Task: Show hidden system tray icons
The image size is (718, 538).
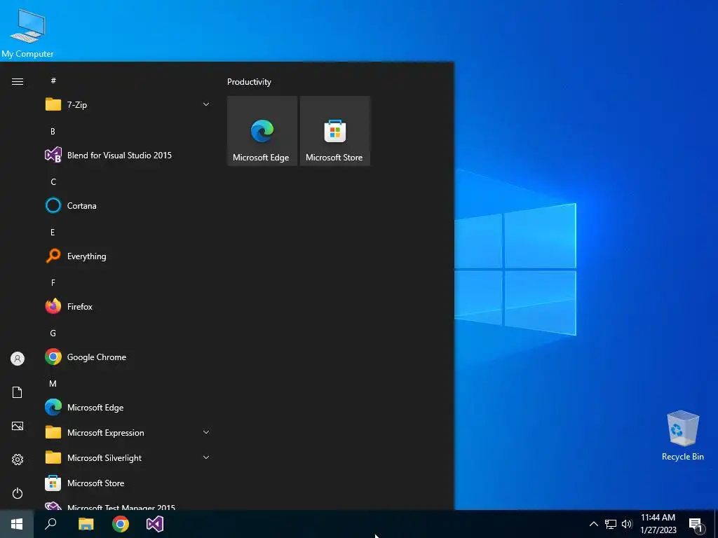Action: (x=593, y=524)
